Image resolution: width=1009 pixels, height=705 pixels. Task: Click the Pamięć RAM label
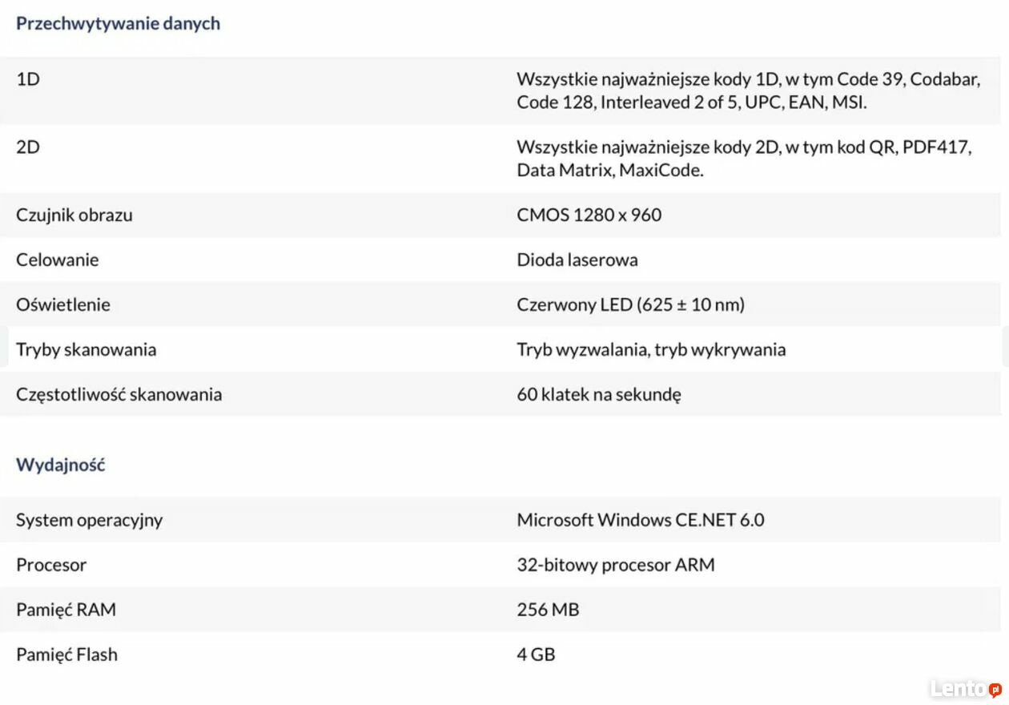(x=66, y=610)
